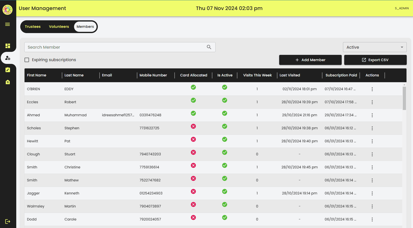The height and width of the screenshot is (228, 413).
Task: Open the hamburger menu in sidebar
Action: pyautogui.click(x=8, y=24)
